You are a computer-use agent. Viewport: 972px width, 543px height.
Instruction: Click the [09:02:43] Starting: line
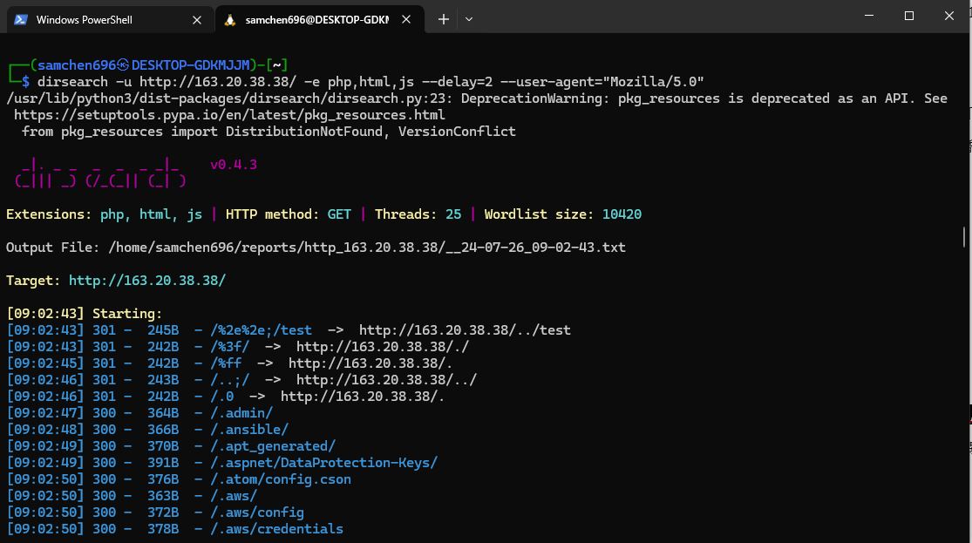pos(85,314)
